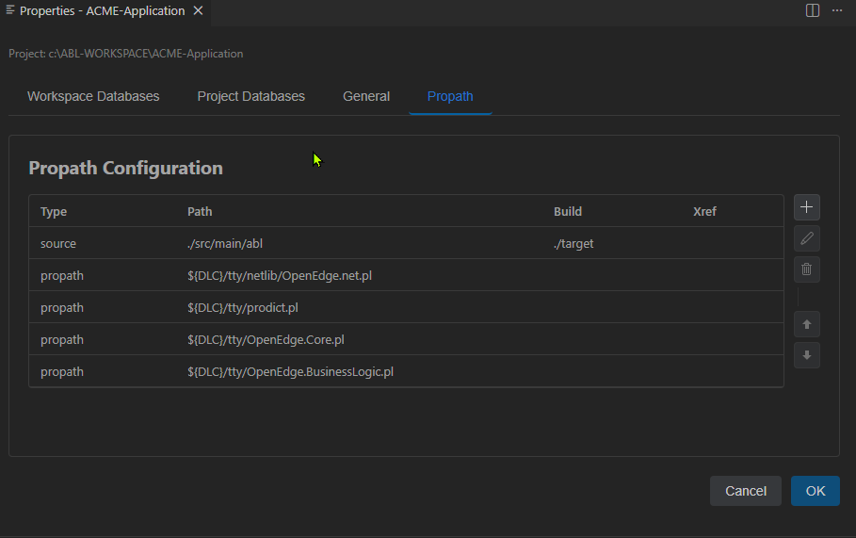Viewport: 856px width, 538px height.
Task: Switch to the Workspace Databases tab
Action: coord(93,96)
